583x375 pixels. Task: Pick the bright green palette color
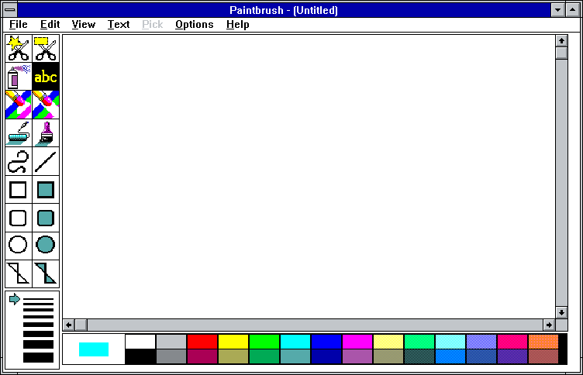pos(264,342)
